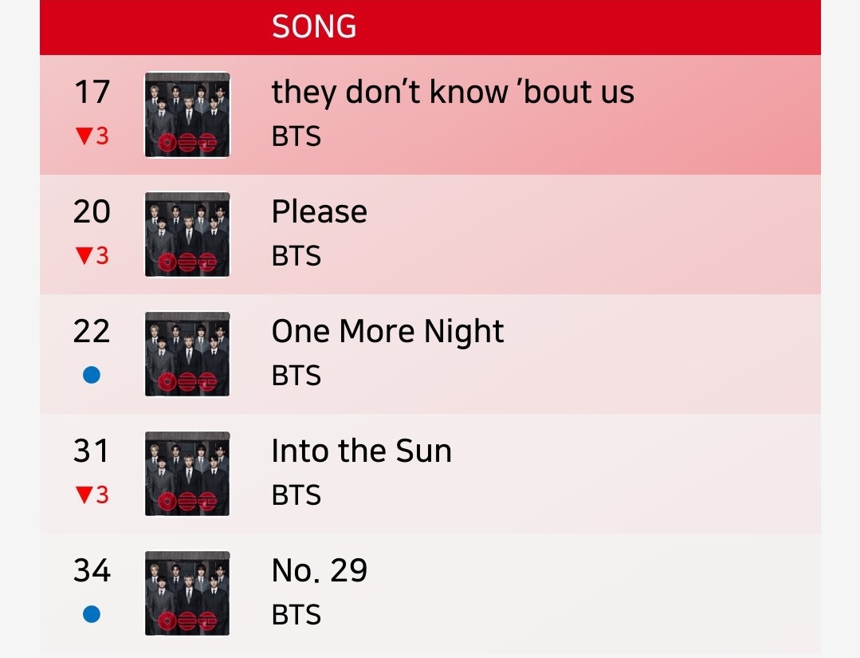860x658 pixels.
Task: Open the song One More Night
Action: pos(388,332)
